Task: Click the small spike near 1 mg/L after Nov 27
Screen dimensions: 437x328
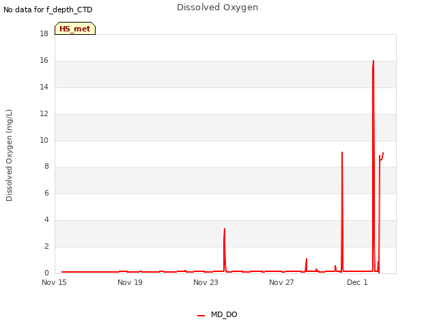Action: (307, 259)
